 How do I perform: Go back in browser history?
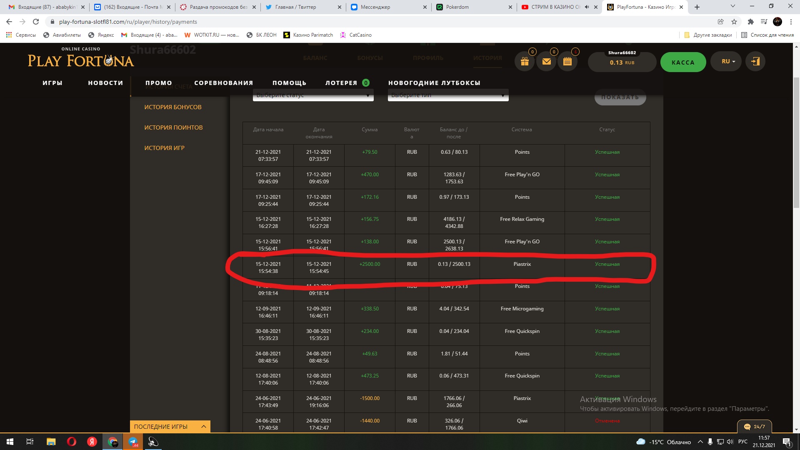point(9,22)
